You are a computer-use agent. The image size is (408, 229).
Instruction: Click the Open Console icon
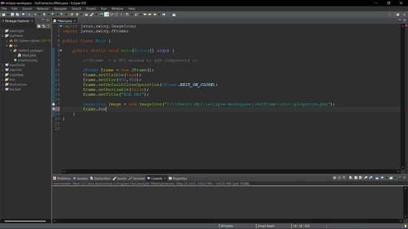tap(391, 178)
